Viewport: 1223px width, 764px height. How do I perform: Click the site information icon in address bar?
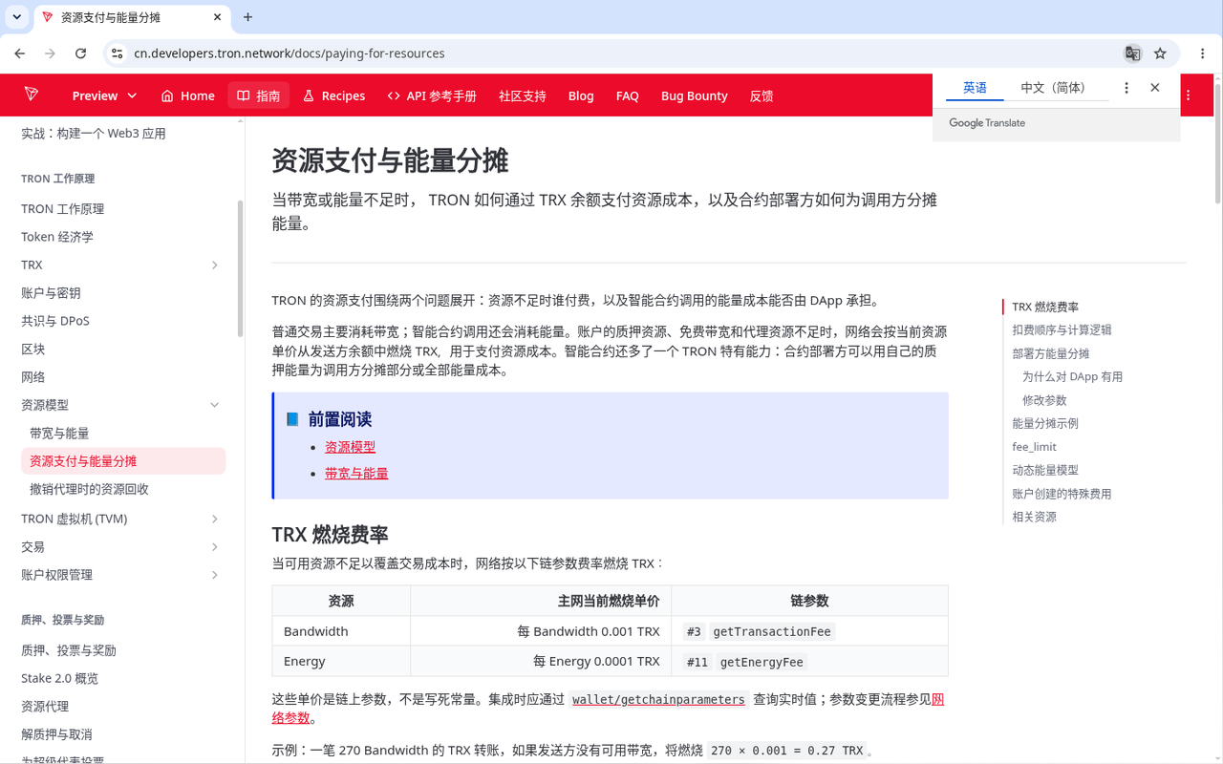click(x=117, y=53)
